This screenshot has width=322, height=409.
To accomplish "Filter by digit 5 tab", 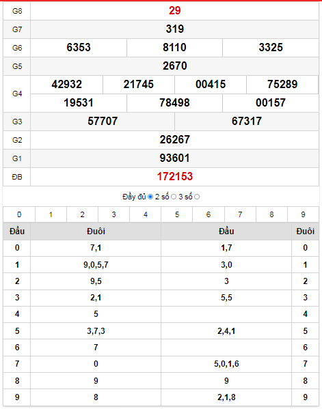I will point(177,214).
